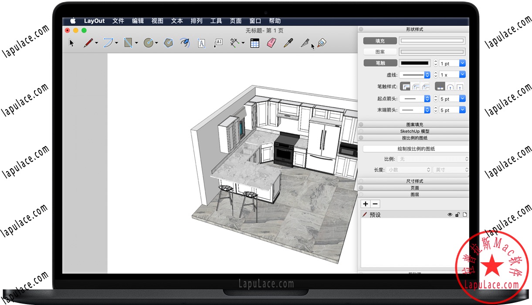The height and width of the screenshot is (305, 532).
Task: Select the arrow Select tool
Action: tap(72, 43)
